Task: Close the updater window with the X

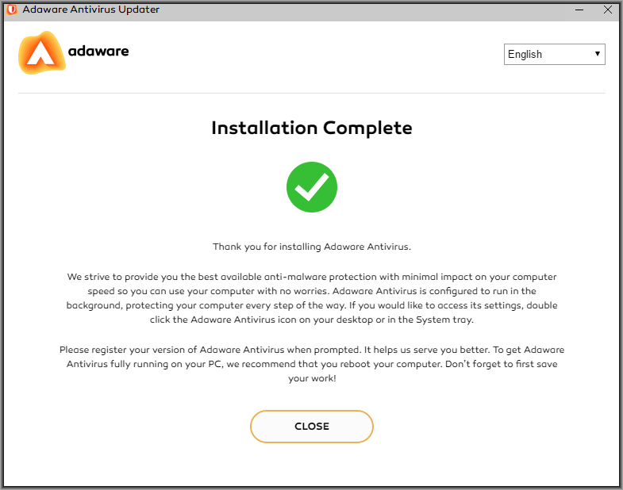Action: pyautogui.click(x=607, y=10)
